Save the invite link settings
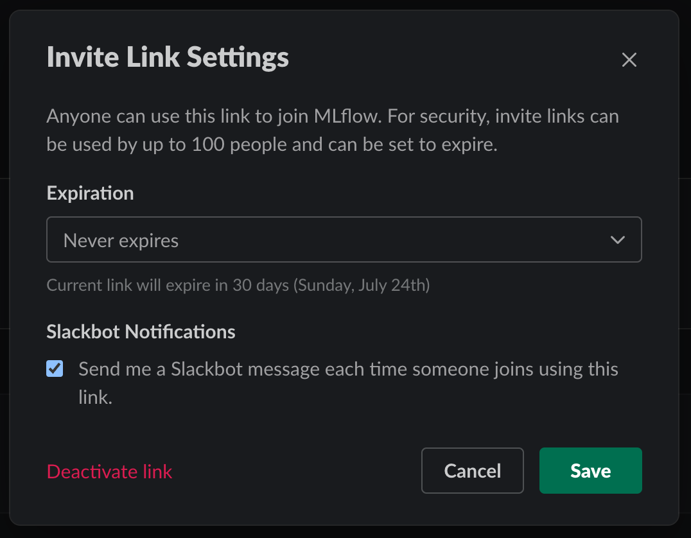This screenshot has height=538, width=691. coord(590,471)
